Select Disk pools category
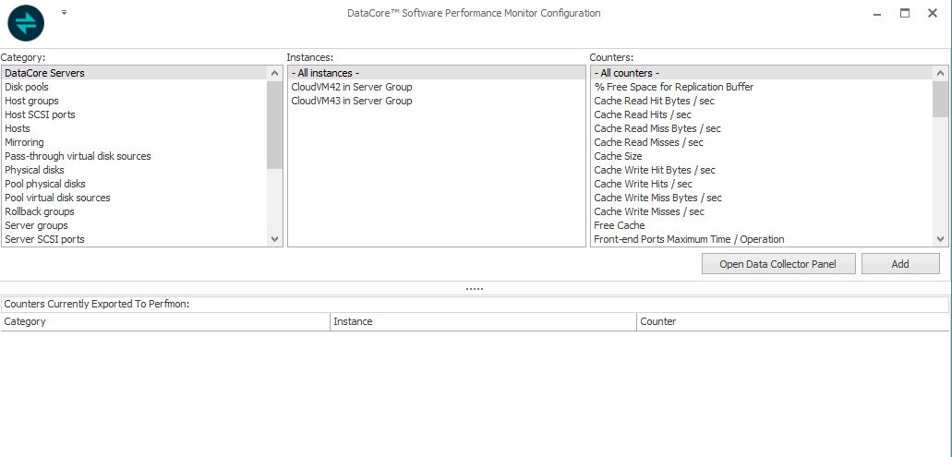 tap(27, 87)
